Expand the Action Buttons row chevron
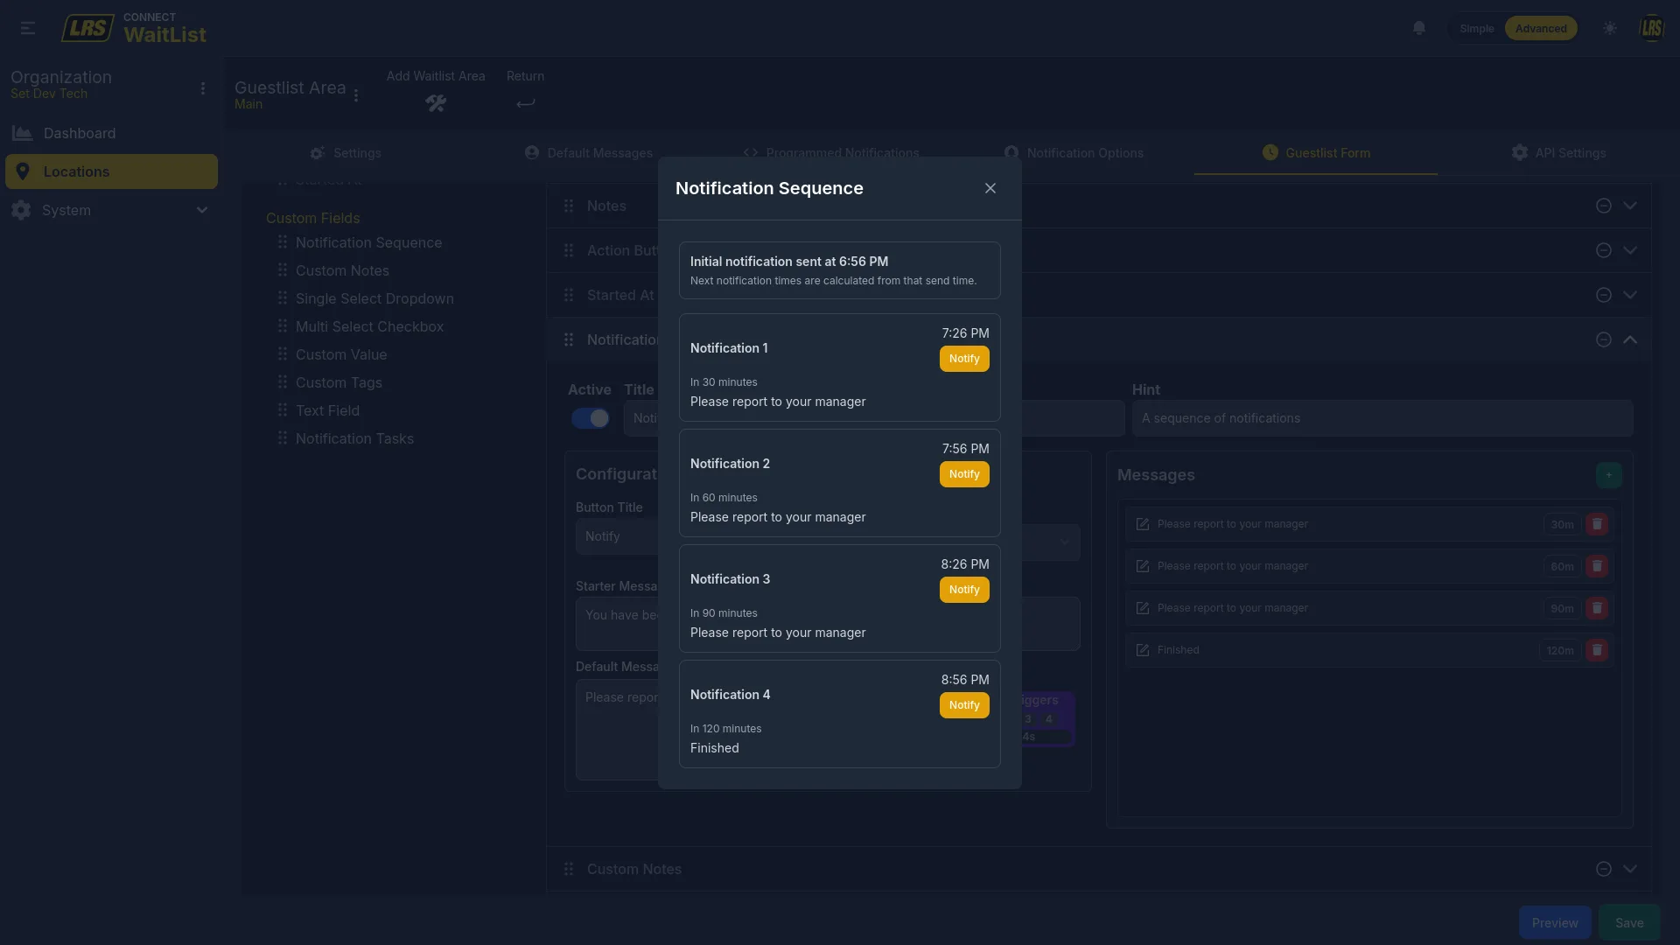Viewport: 1680px width, 945px height. pos(1630,250)
